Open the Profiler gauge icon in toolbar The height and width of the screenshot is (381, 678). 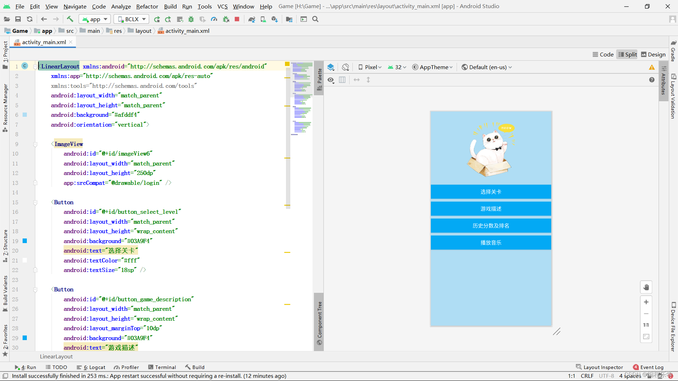(x=214, y=19)
